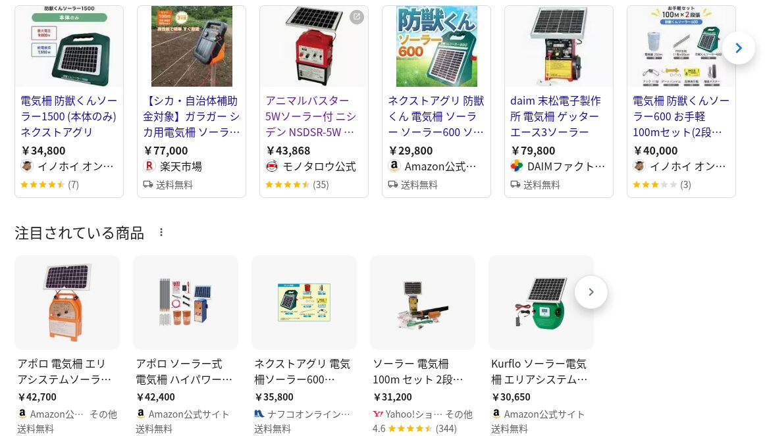The width and height of the screenshot is (765, 436).
Task: Click next arrow on 注目されている商品 carousel
Action: [591, 292]
